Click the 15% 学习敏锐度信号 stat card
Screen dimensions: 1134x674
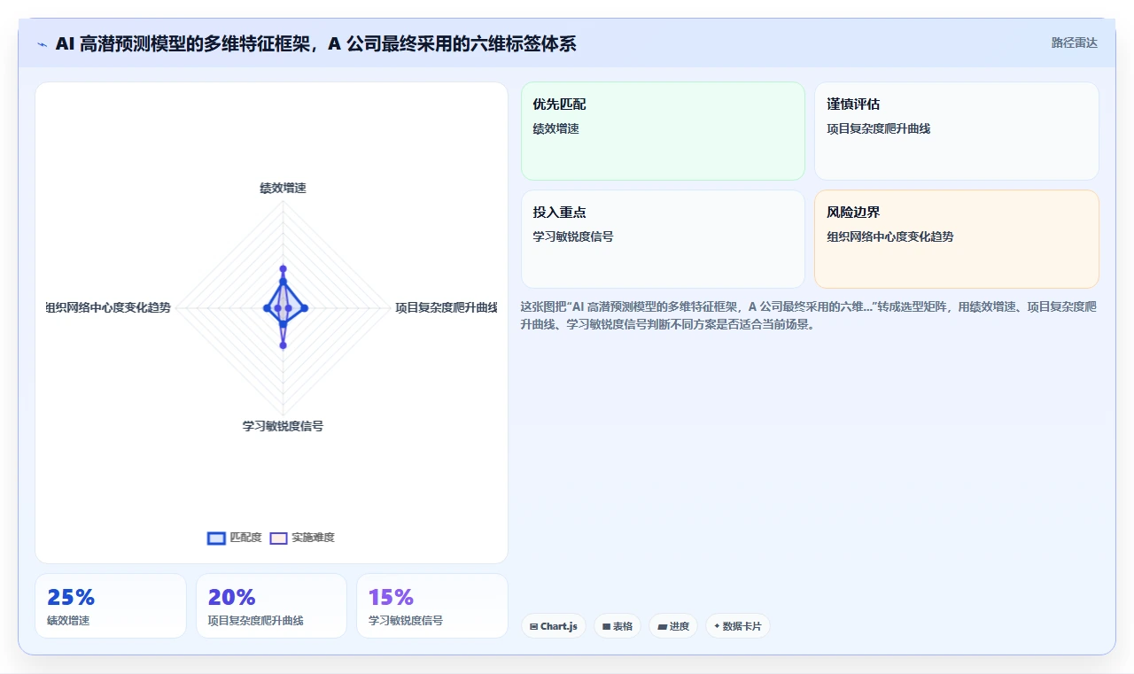(x=432, y=606)
